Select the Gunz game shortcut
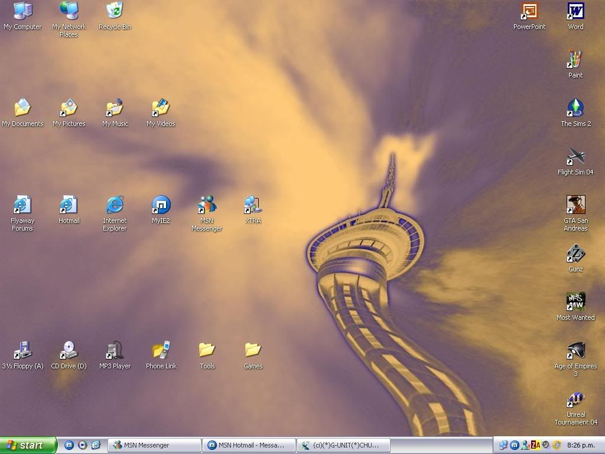This screenshot has width=605, height=454. coord(575,254)
